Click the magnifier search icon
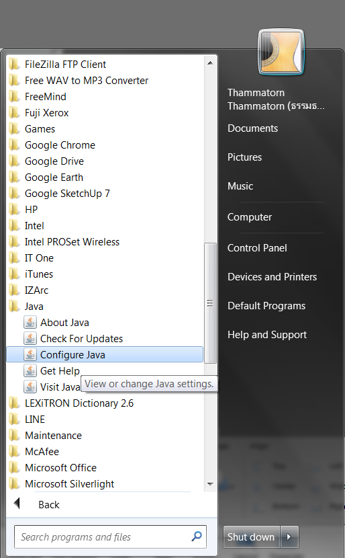Viewport: 345px width, 558px height. pyautogui.click(x=197, y=536)
